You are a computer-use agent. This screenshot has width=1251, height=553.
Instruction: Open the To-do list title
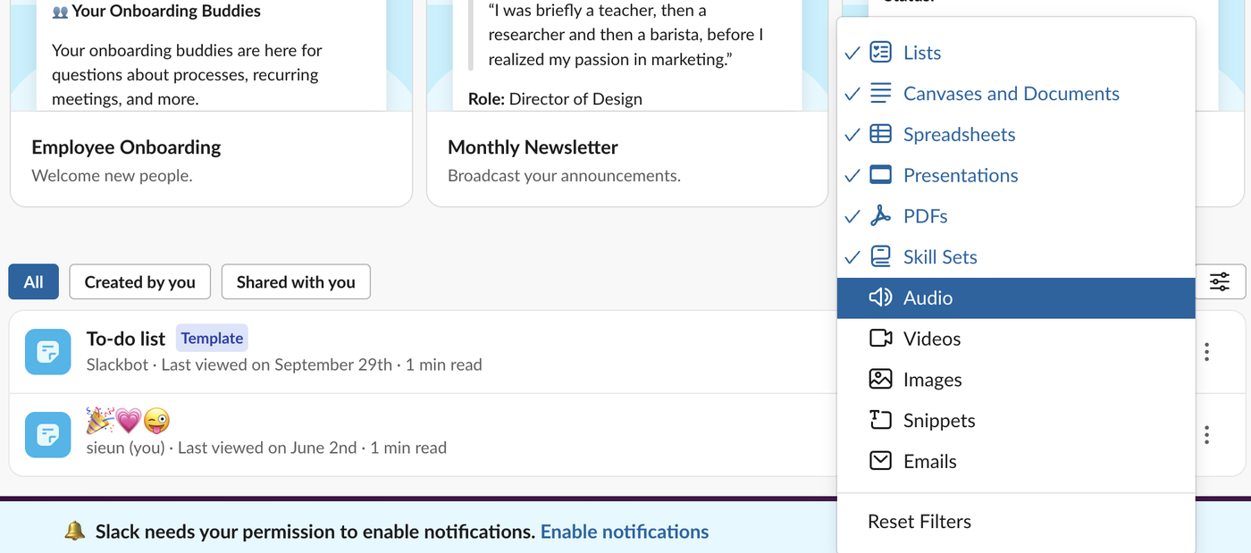[x=126, y=339]
